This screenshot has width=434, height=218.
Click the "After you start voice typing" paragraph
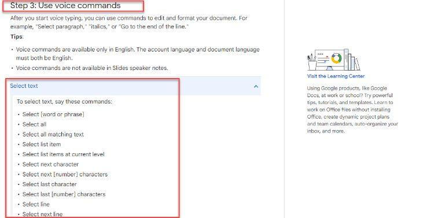pos(128,23)
